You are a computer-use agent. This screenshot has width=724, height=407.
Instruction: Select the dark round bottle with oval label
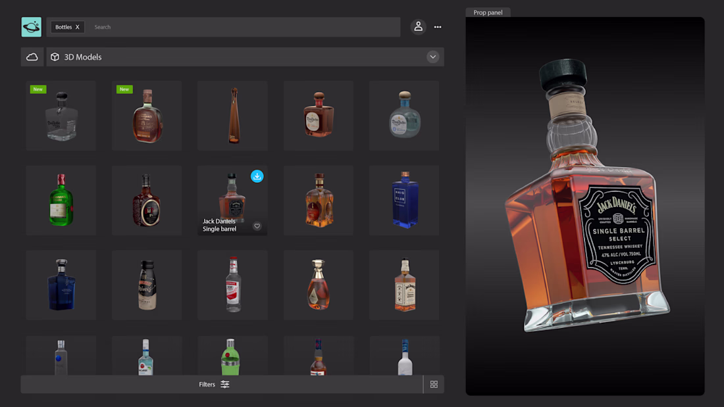point(147,201)
